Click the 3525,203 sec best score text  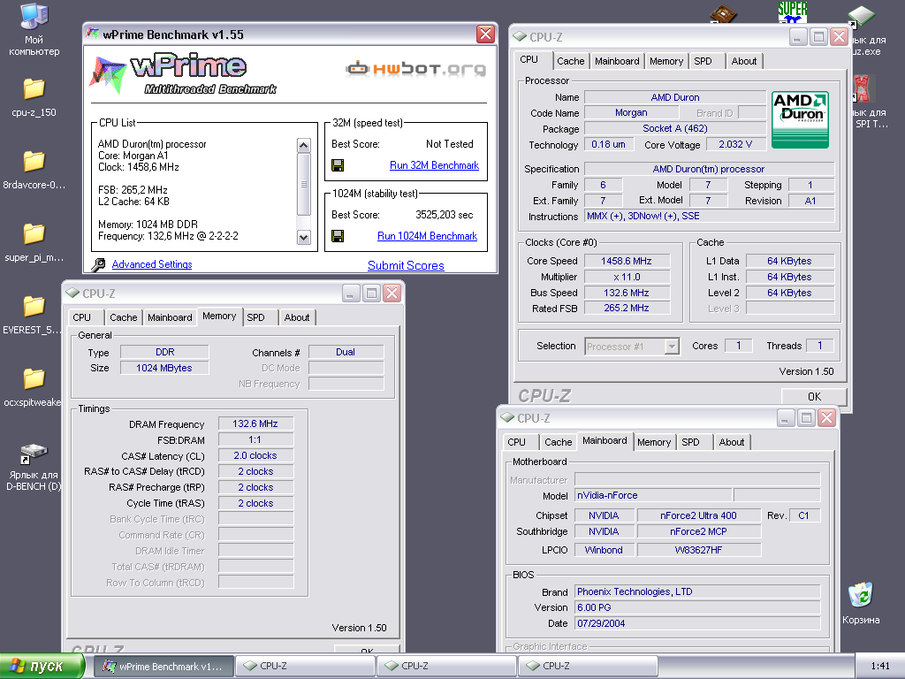pyautogui.click(x=445, y=215)
